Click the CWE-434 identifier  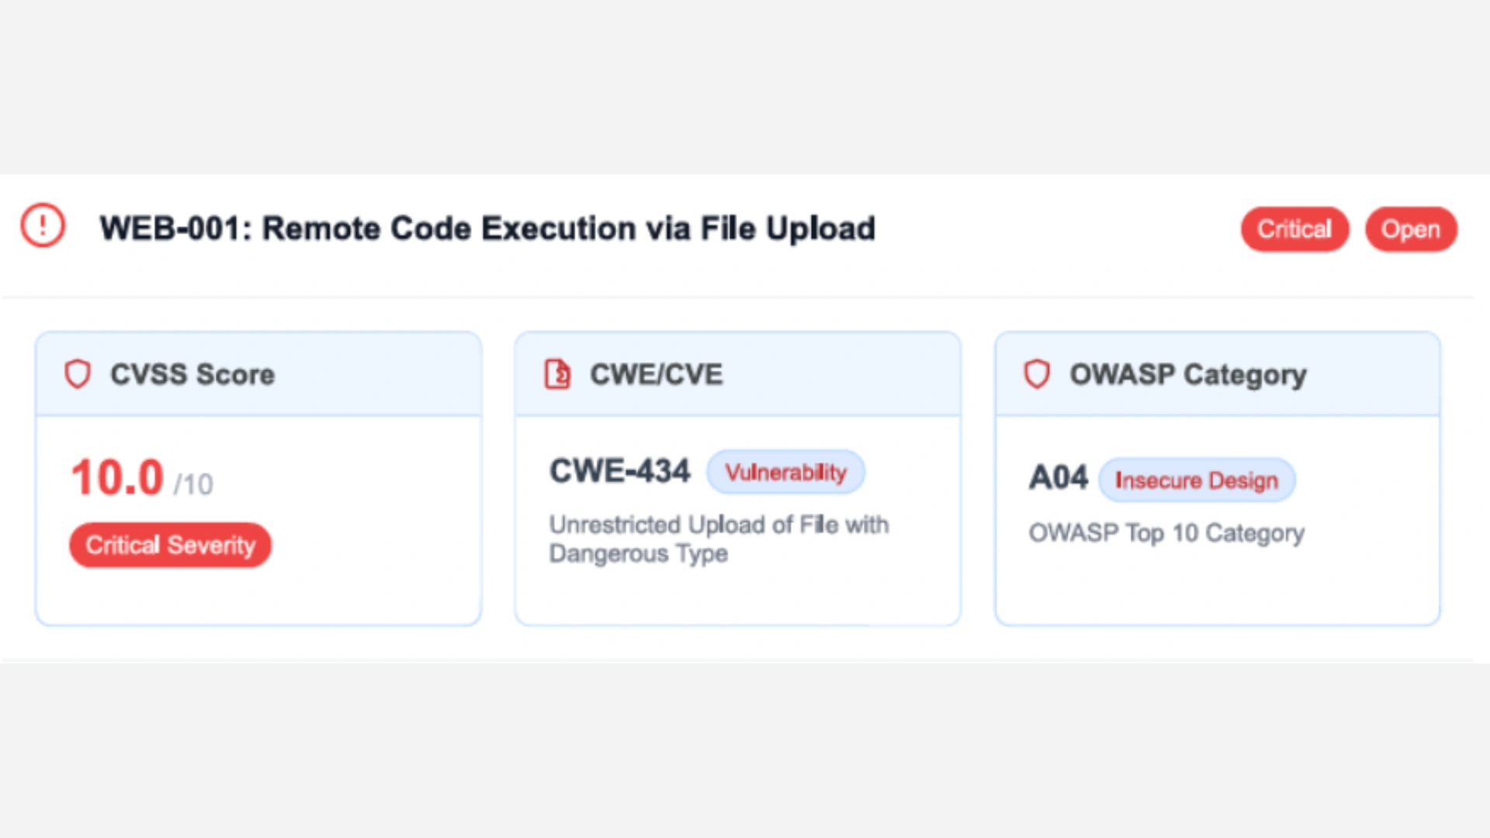[619, 471]
